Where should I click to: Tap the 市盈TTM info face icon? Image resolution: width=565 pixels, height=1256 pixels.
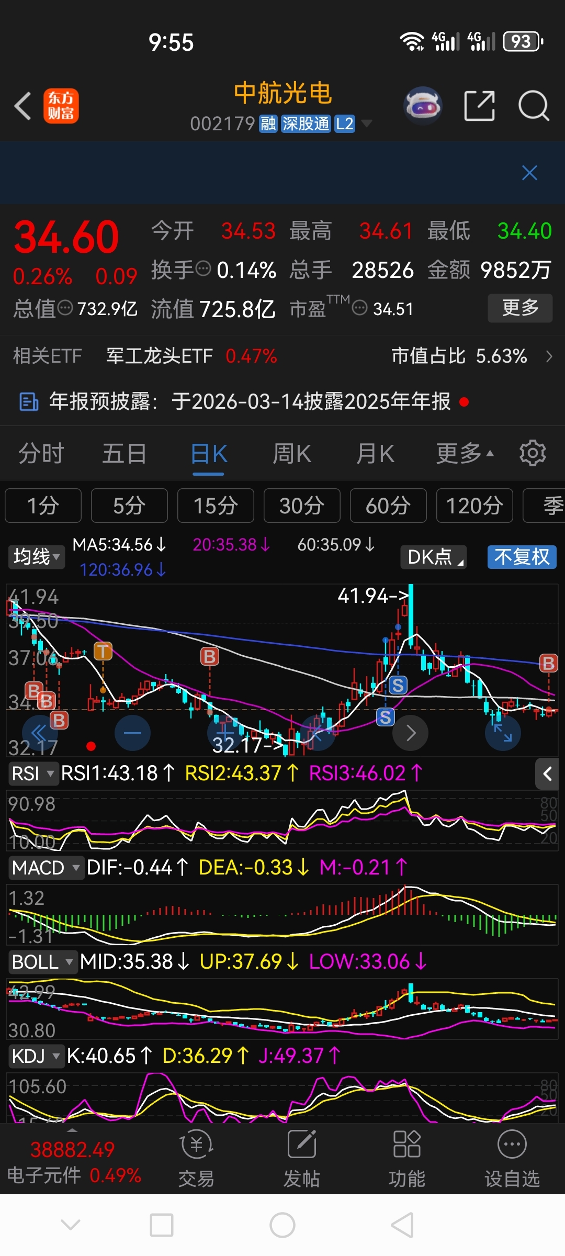coord(360,308)
